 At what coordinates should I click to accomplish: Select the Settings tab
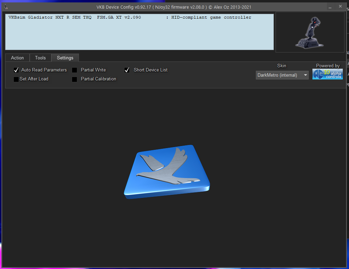[x=65, y=58]
